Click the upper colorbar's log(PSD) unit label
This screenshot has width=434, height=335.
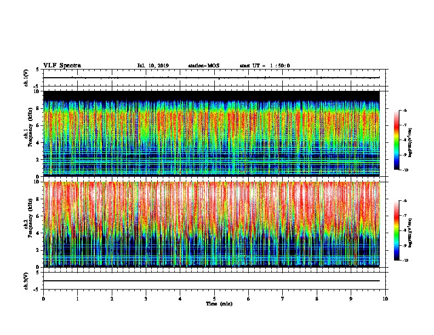410,143
